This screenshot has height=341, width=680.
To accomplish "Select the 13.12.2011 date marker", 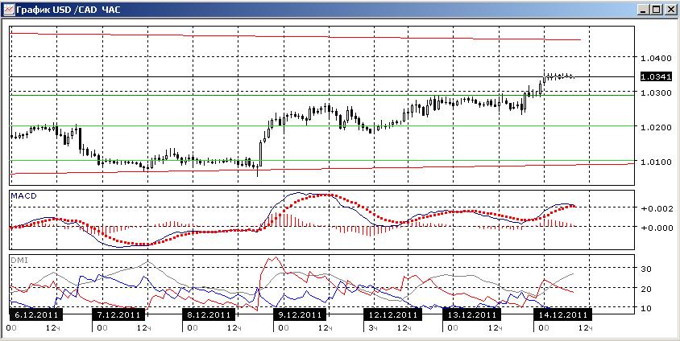I will tap(472, 314).
